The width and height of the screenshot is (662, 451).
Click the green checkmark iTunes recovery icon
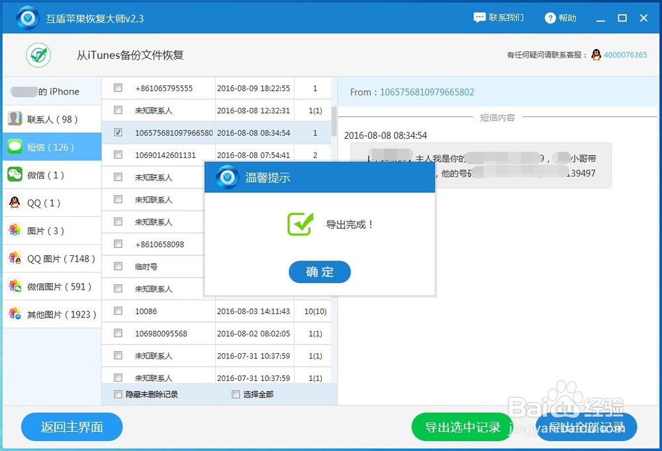point(38,55)
